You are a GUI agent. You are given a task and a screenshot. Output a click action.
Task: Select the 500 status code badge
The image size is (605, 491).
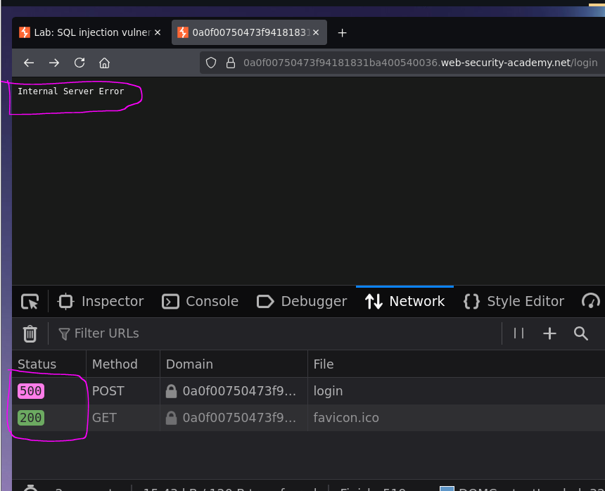click(x=31, y=391)
